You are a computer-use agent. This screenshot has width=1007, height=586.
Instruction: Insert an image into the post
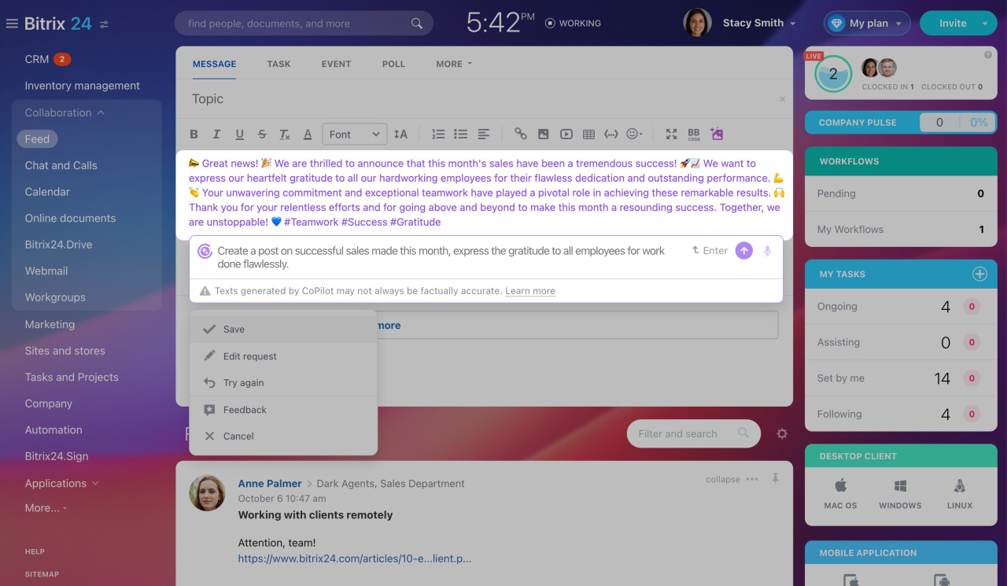tap(543, 135)
